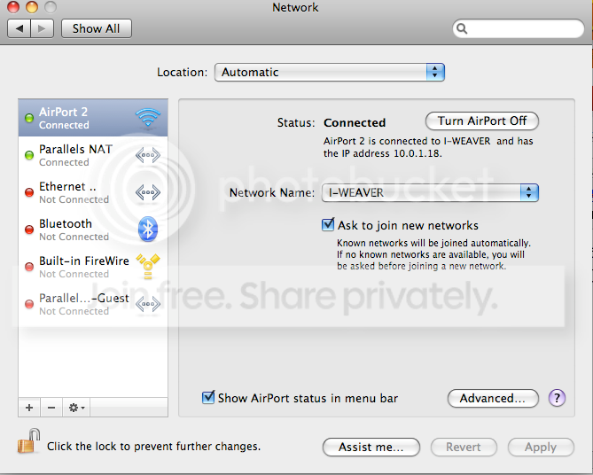Select the Bluetooth service
Image resolution: width=593 pixels, height=475 pixels.
coord(93,230)
